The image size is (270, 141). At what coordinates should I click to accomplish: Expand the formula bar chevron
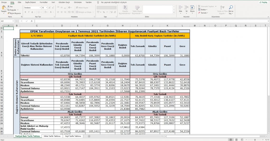[x=268, y=21]
